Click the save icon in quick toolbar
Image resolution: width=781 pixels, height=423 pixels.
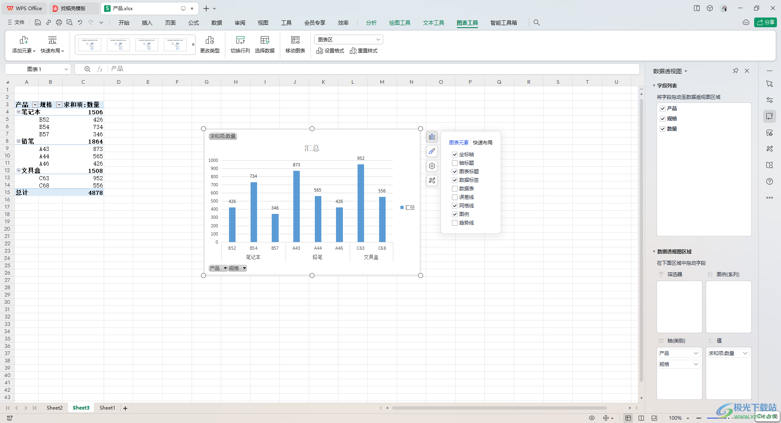pos(38,23)
